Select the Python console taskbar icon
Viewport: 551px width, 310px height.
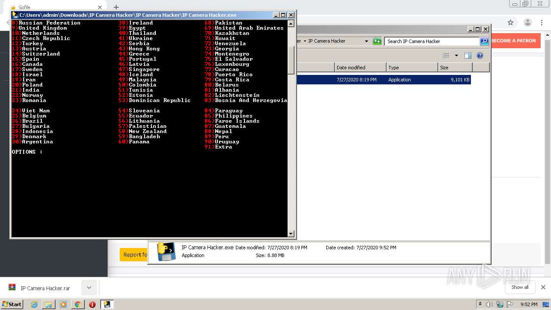tap(107, 304)
